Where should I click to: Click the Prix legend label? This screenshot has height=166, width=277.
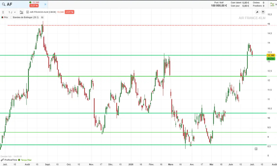point(6,17)
